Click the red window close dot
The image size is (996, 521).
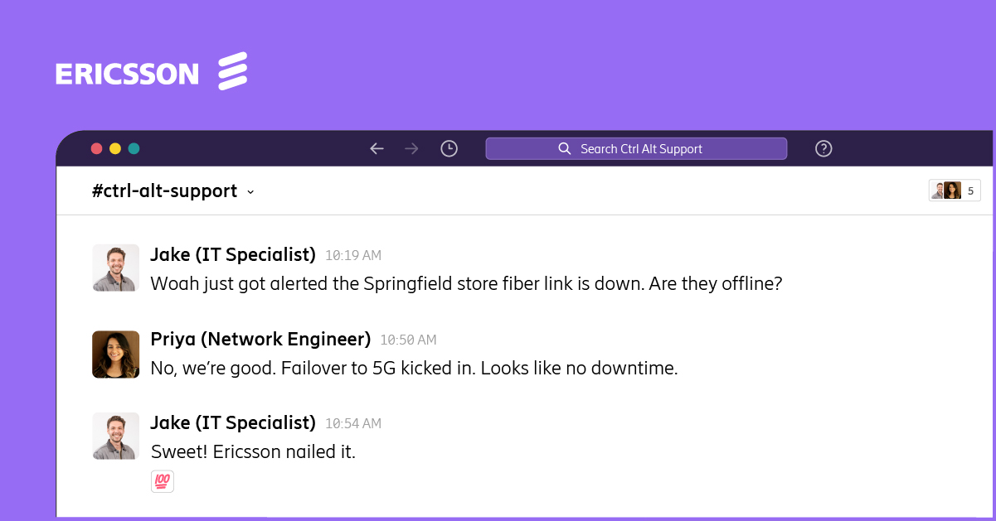coord(96,149)
